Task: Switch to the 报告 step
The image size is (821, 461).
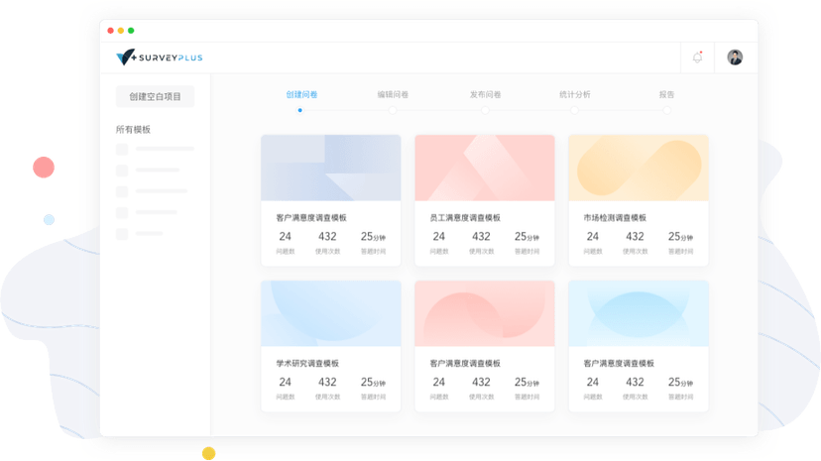Action: pyautogui.click(x=666, y=94)
